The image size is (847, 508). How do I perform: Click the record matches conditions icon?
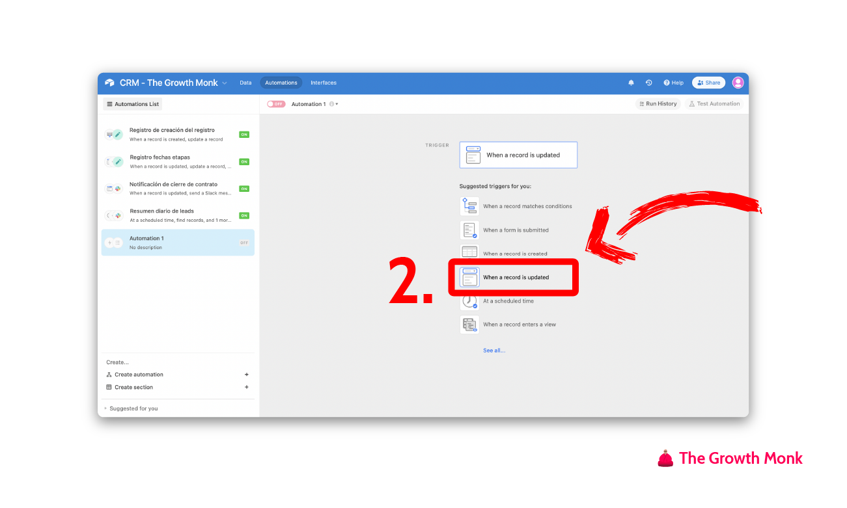tap(469, 206)
